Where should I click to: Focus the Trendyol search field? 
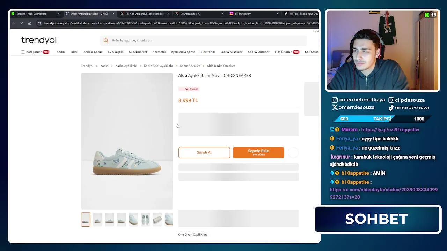(203, 40)
